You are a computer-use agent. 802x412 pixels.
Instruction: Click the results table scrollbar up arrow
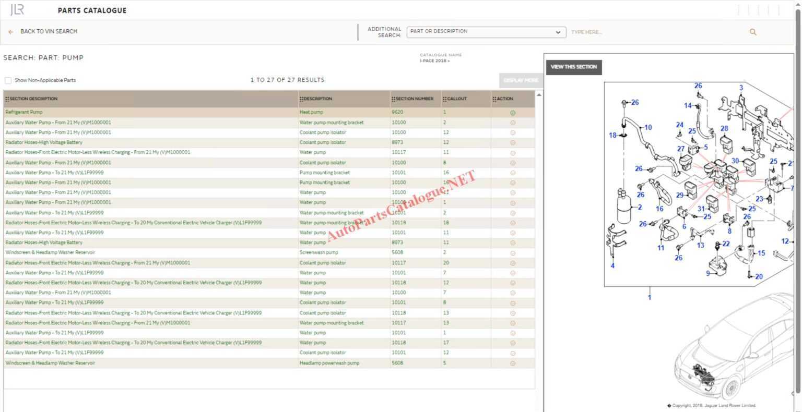click(538, 94)
